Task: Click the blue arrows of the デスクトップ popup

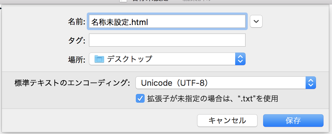Action: click(240, 59)
